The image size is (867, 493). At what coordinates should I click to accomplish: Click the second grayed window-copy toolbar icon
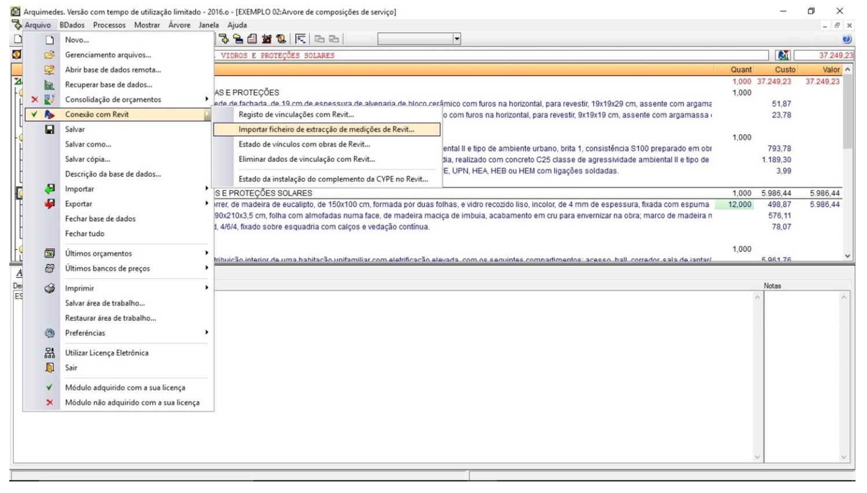point(334,39)
